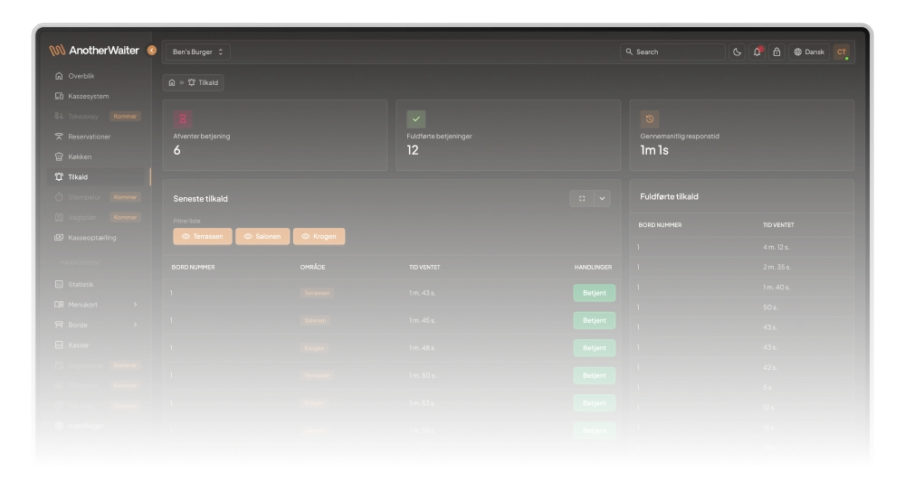The image size is (905, 482).
Task: Open the Ben's Burger restaurant selector
Action: 198,52
